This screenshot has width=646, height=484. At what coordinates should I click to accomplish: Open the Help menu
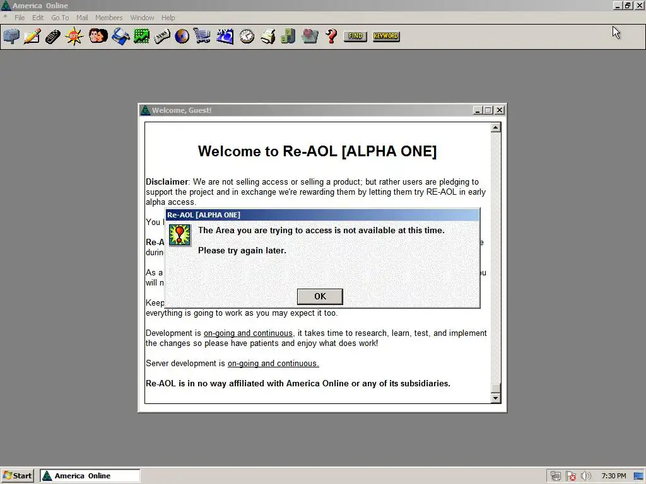168,18
